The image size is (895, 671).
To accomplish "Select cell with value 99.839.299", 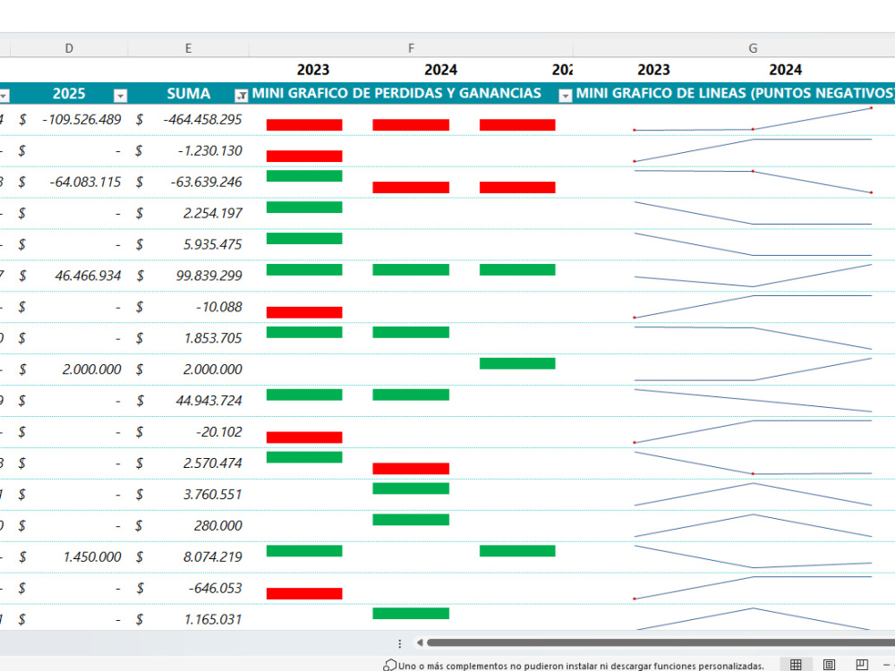I will pos(188,276).
